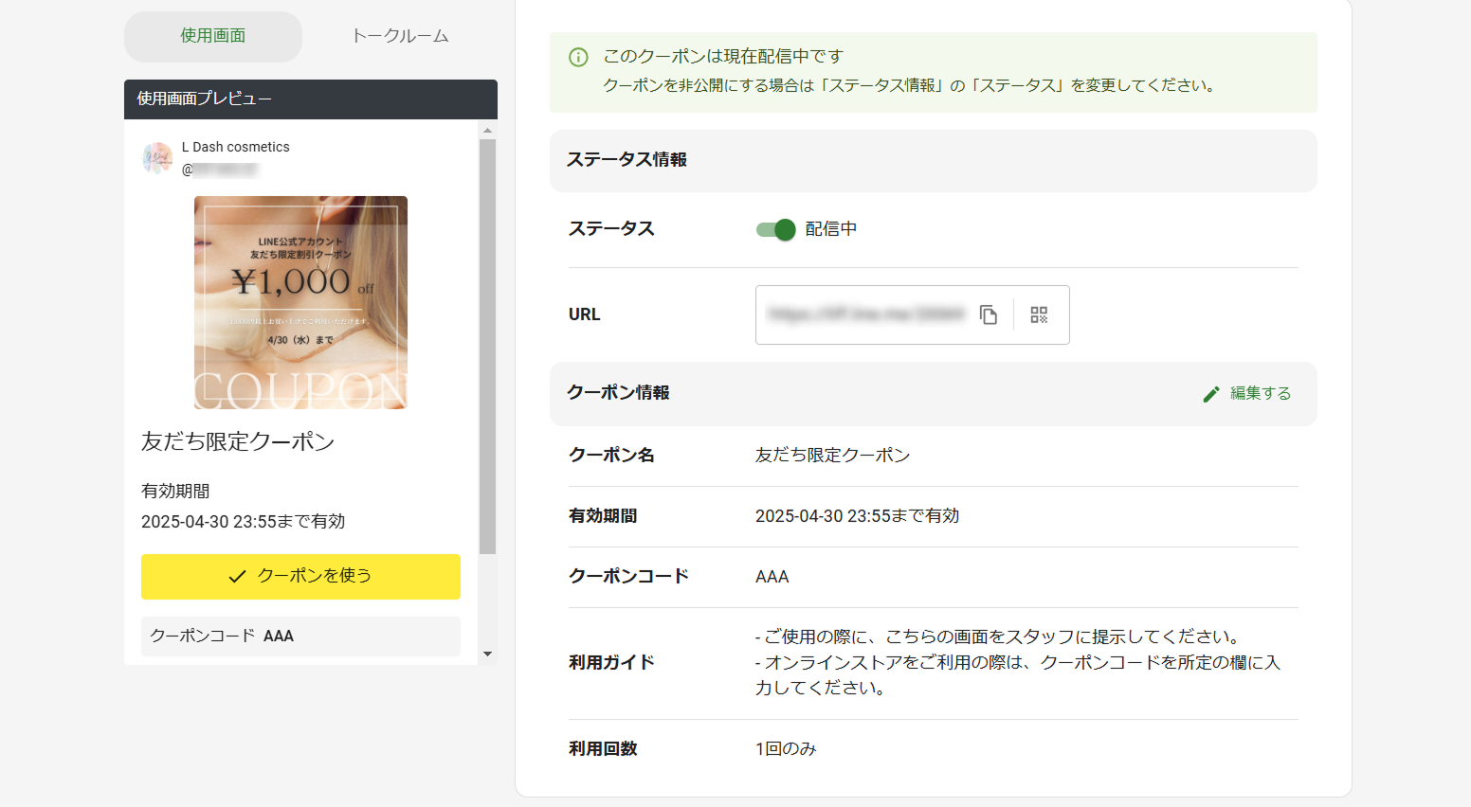This screenshot has height=807, width=1471.
Task: Switch to the トークルーム tab
Action: [x=400, y=36]
